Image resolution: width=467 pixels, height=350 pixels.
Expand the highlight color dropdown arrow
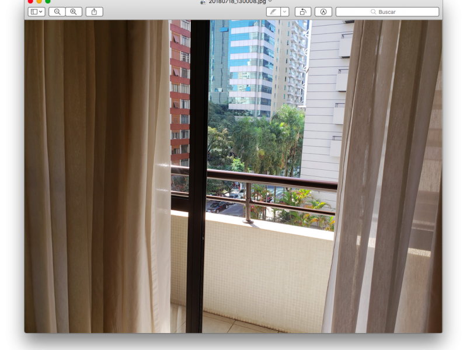click(285, 12)
